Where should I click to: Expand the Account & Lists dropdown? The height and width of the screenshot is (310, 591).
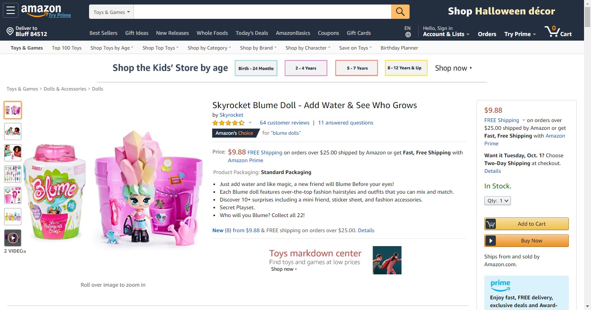(446, 34)
